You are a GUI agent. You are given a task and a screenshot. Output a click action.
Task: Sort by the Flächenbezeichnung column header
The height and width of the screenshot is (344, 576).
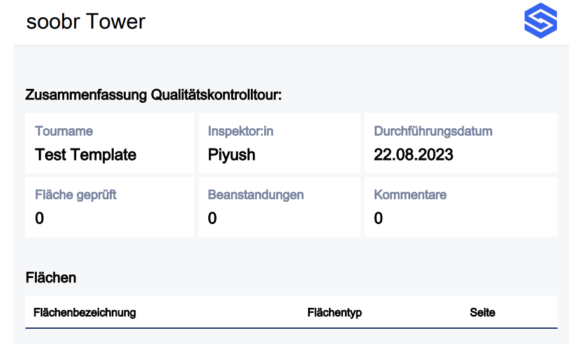(x=84, y=312)
